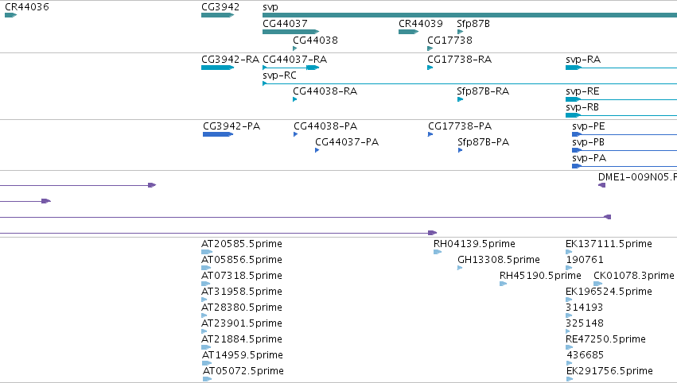Click EST AT14959.5prime
This screenshot has height=383, width=677.
(x=207, y=363)
